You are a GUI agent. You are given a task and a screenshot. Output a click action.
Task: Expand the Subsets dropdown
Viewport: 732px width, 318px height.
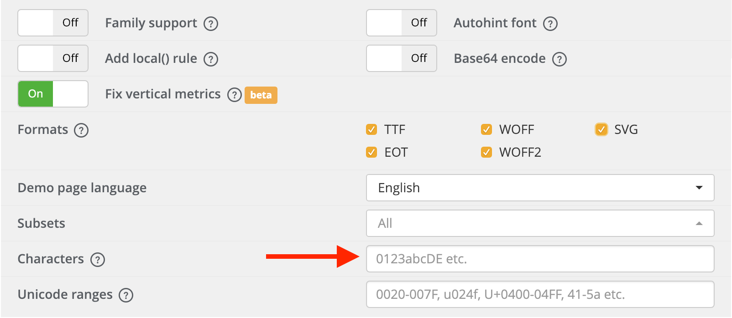click(540, 223)
